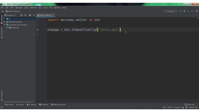
Task: Click Mp4 to Mp3.py breadcrumb in navigation bar
Action: pos(13,11)
